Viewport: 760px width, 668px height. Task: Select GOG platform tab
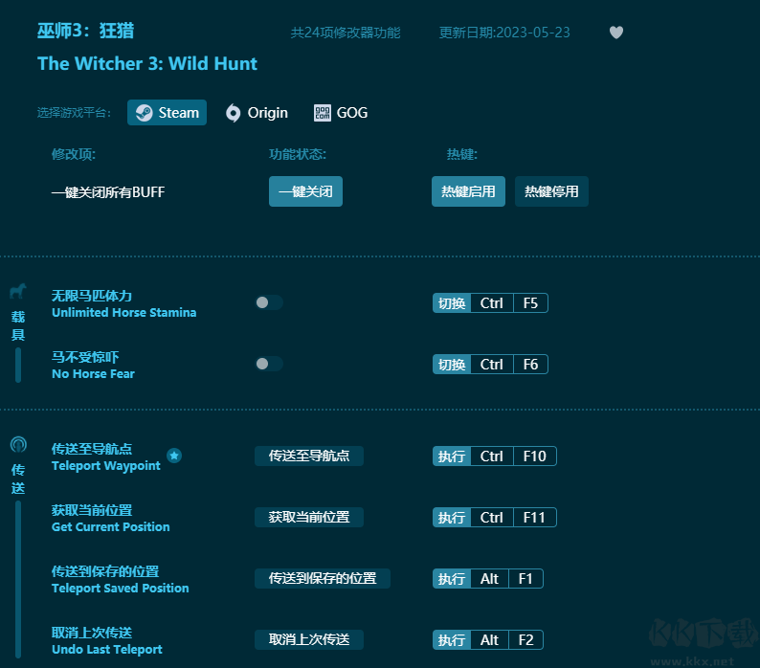341,113
